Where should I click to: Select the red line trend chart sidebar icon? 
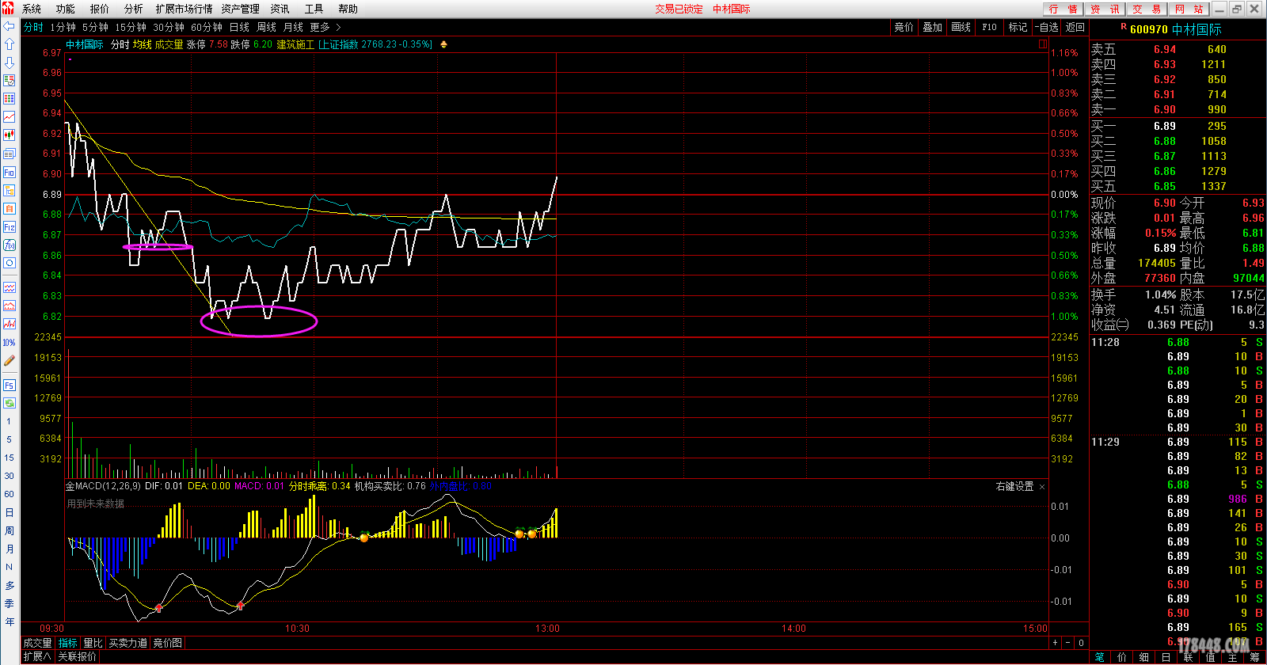tap(10, 117)
